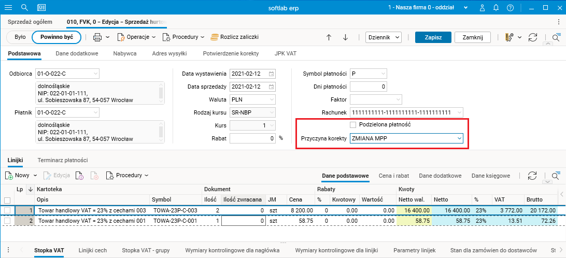
Task: Click the Rabat percentage field
Action: pyautogui.click(x=253, y=138)
